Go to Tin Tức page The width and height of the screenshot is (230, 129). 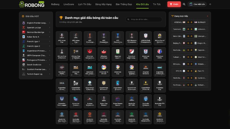click(157, 4)
